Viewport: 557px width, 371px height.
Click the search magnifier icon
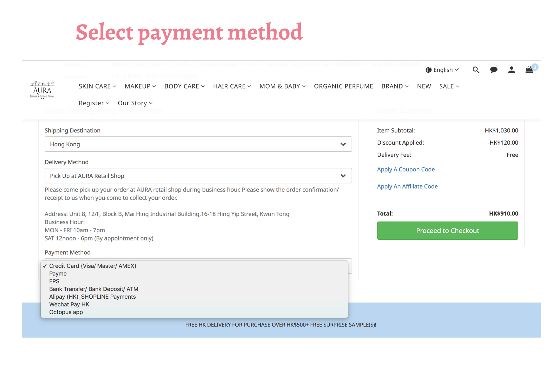pyautogui.click(x=476, y=70)
